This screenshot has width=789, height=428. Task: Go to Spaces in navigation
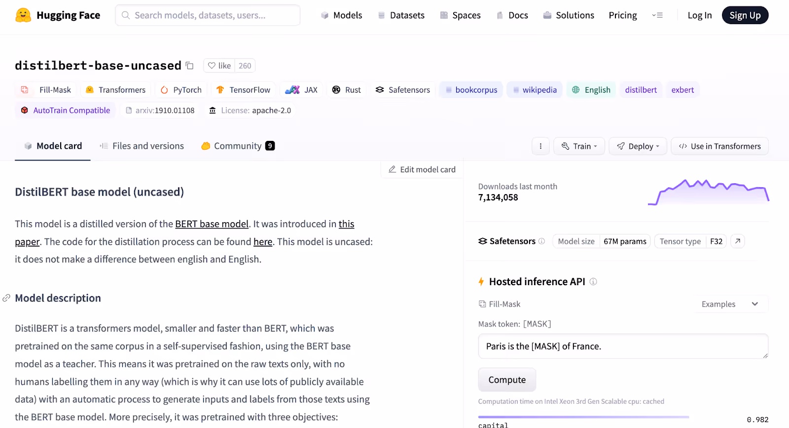460,15
